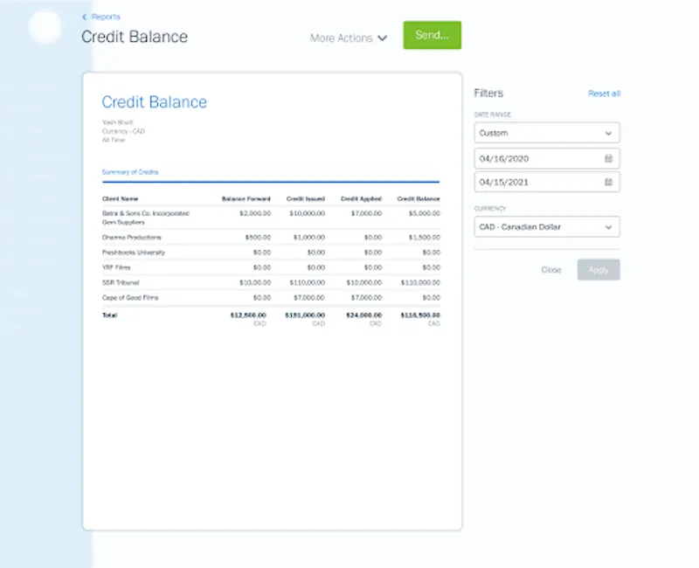
Task: Click the chevron on More Actions
Action: [x=383, y=38]
